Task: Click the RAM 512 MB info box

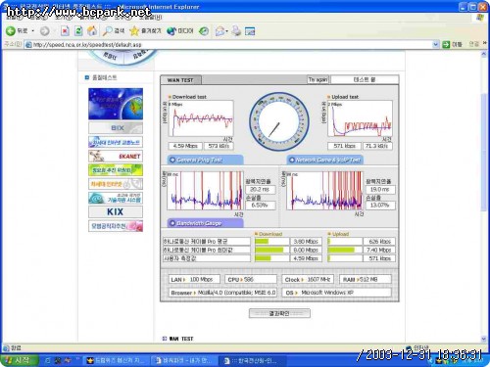Action: (x=366, y=280)
